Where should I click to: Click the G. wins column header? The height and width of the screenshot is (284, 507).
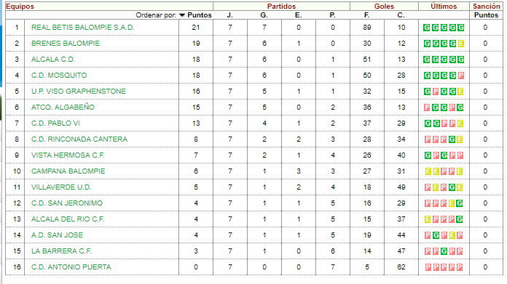point(264,15)
